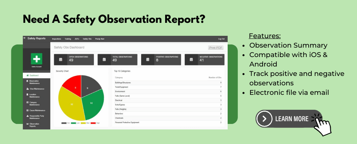
Task: Click the Print PDF button
Action: (215, 48)
